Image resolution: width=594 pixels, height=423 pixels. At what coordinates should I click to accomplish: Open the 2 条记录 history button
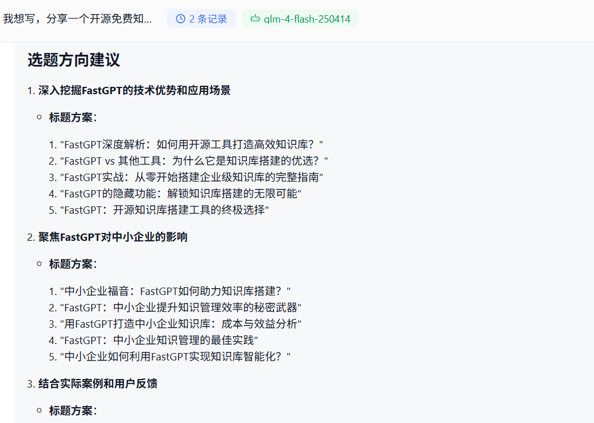pyautogui.click(x=201, y=19)
